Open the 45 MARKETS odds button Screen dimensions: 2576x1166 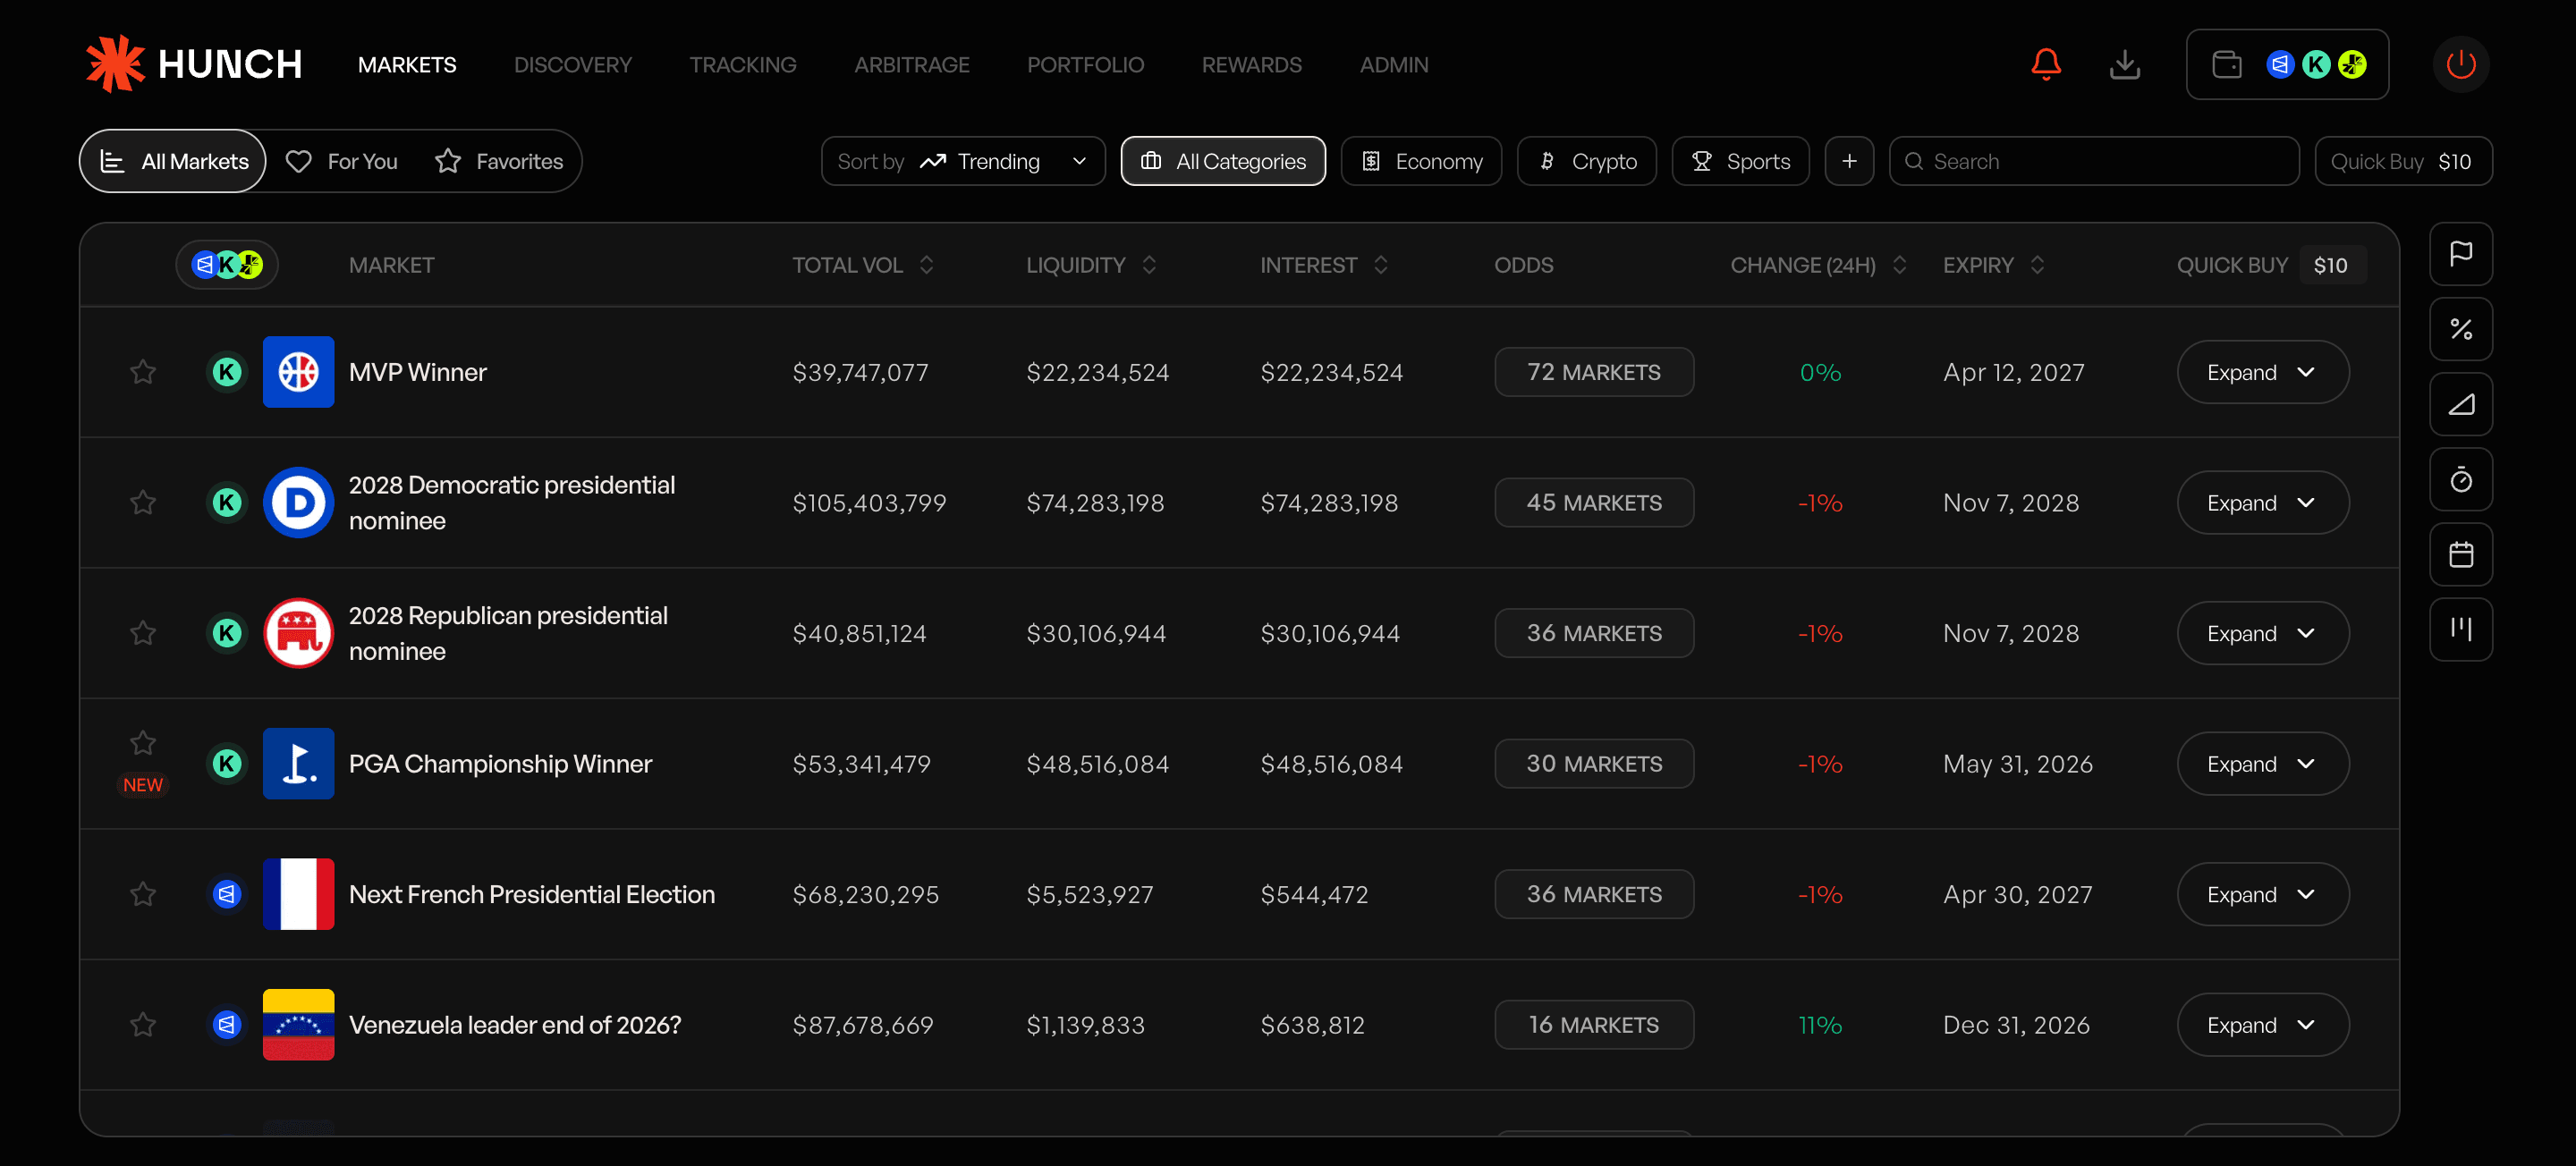1594,502
